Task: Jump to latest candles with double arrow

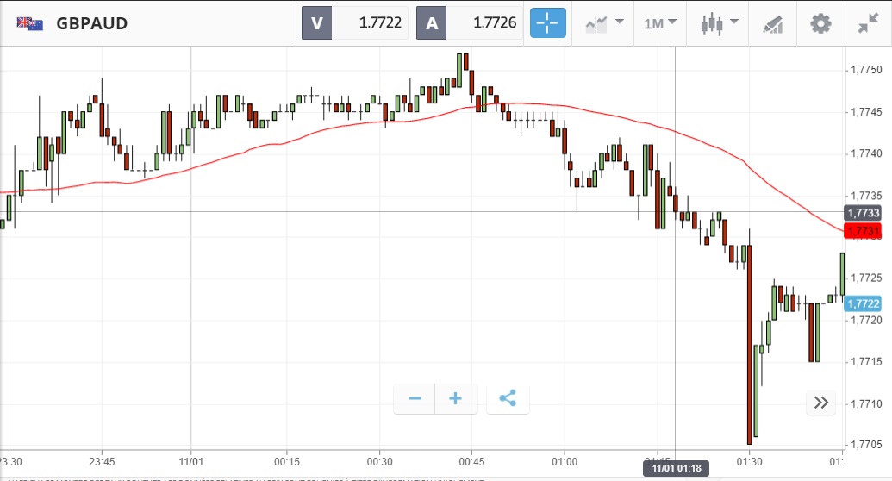Action: (x=820, y=403)
